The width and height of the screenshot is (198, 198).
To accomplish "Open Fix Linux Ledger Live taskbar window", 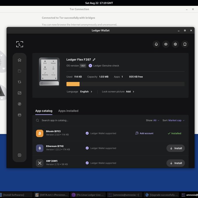I will pos(88,195).
